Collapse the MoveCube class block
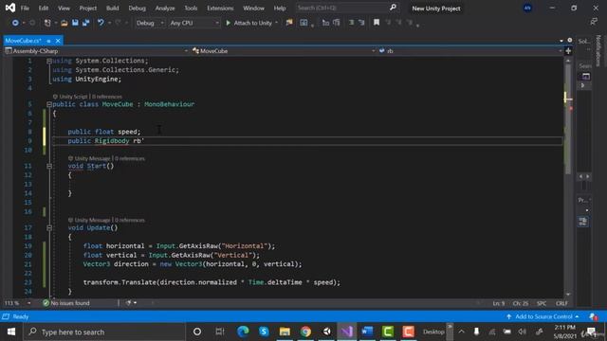Image resolution: width=607 pixels, height=341 pixels. [49, 104]
